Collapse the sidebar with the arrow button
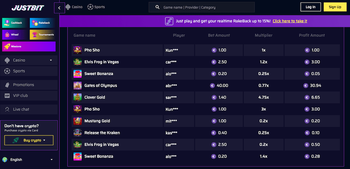350x169 pixels. tap(60, 8)
